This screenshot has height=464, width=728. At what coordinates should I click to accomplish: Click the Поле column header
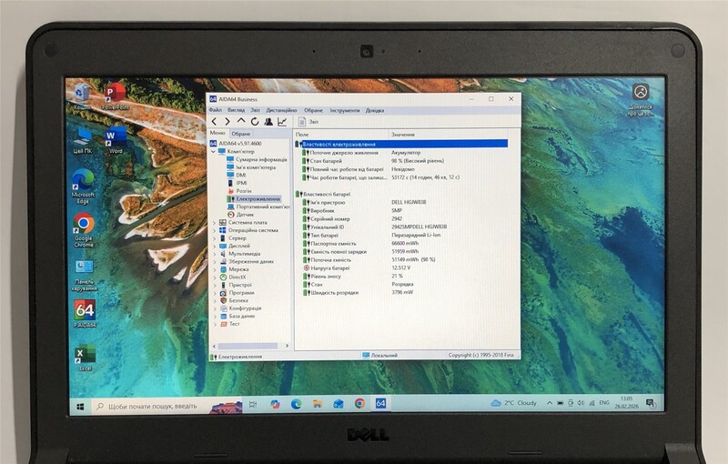click(x=340, y=134)
